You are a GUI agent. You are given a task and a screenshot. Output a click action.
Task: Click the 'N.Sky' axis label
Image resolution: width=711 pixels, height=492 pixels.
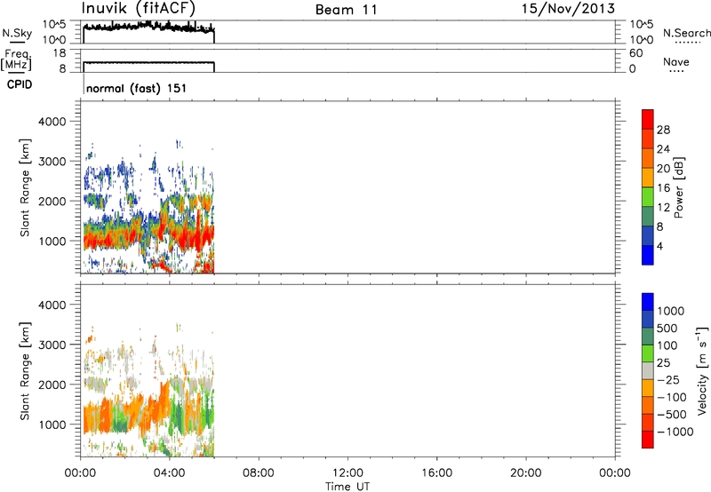coord(17,33)
